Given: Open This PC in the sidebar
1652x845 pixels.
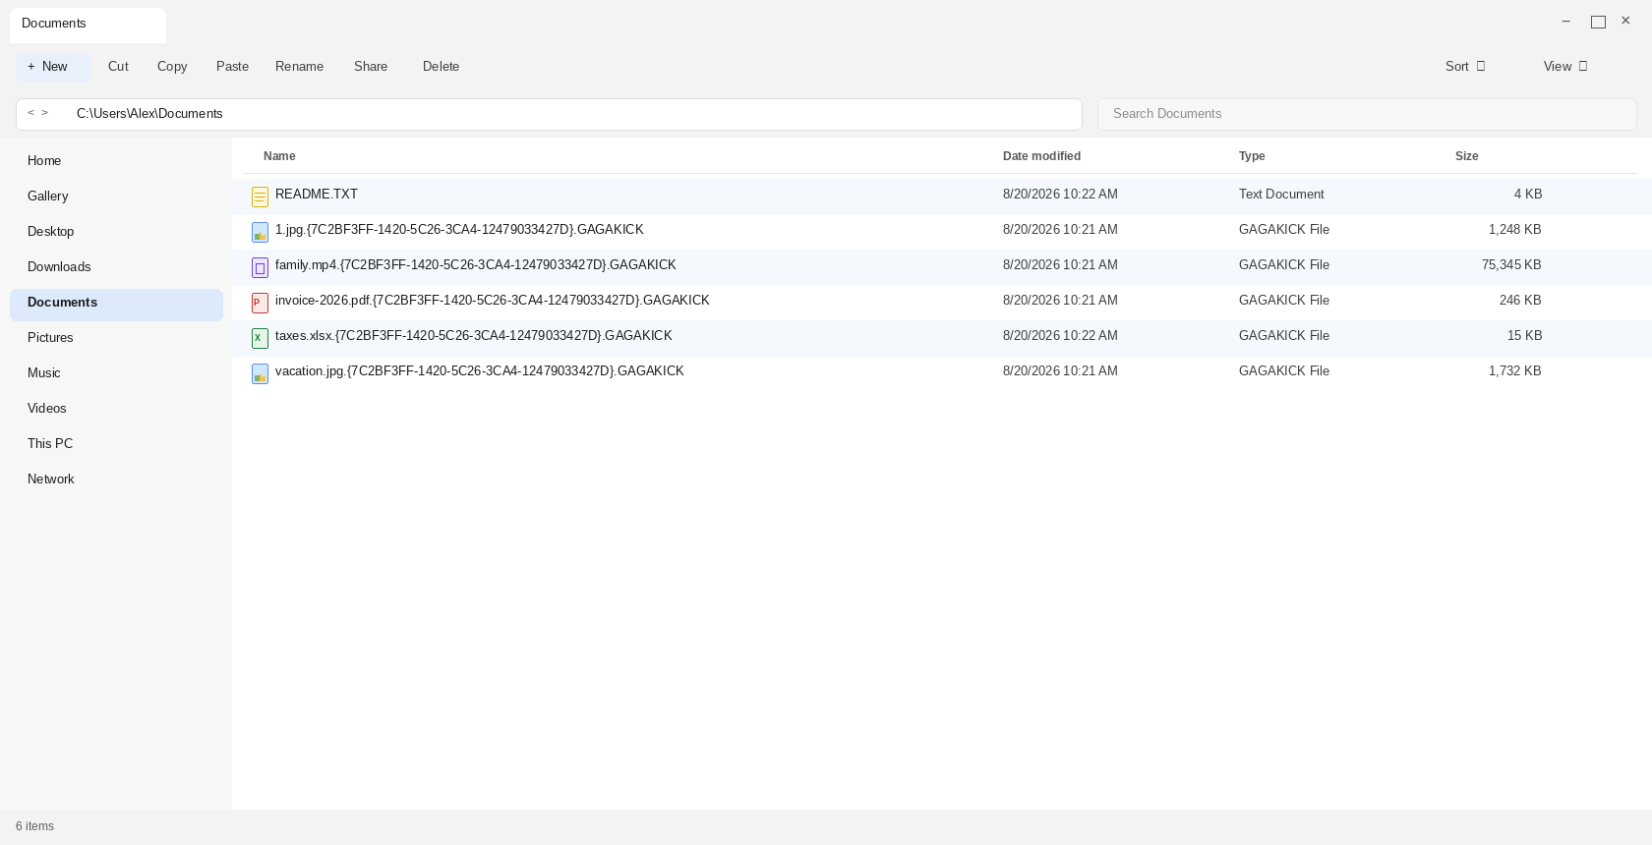Looking at the screenshot, I should pyautogui.click(x=116, y=444).
